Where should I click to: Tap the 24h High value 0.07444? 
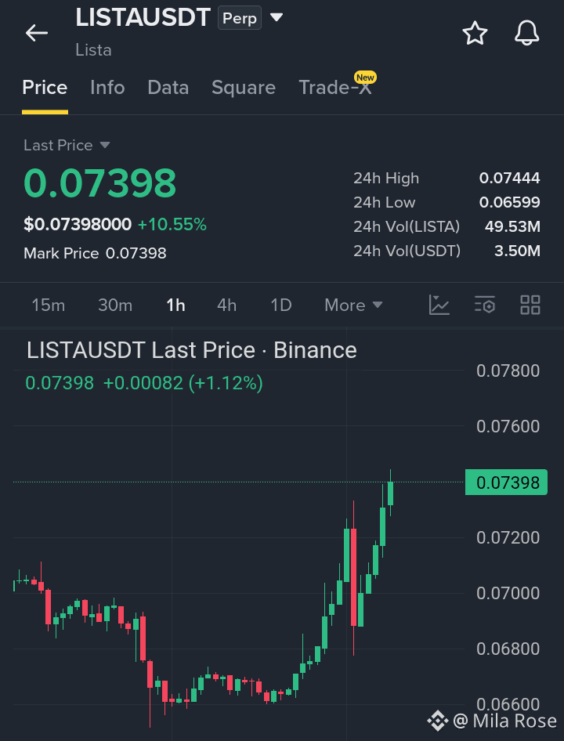510,178
